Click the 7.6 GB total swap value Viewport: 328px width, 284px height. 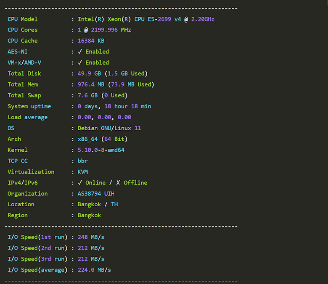coord(87,95)
